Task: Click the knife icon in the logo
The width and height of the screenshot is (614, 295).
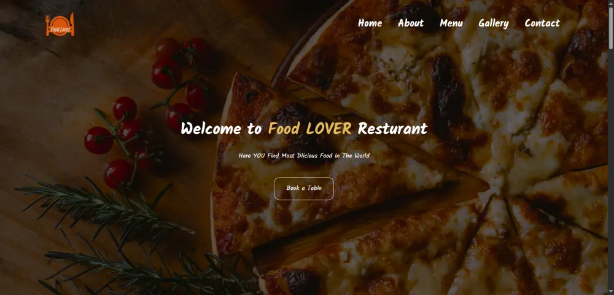Action: (x=72, y=25)
